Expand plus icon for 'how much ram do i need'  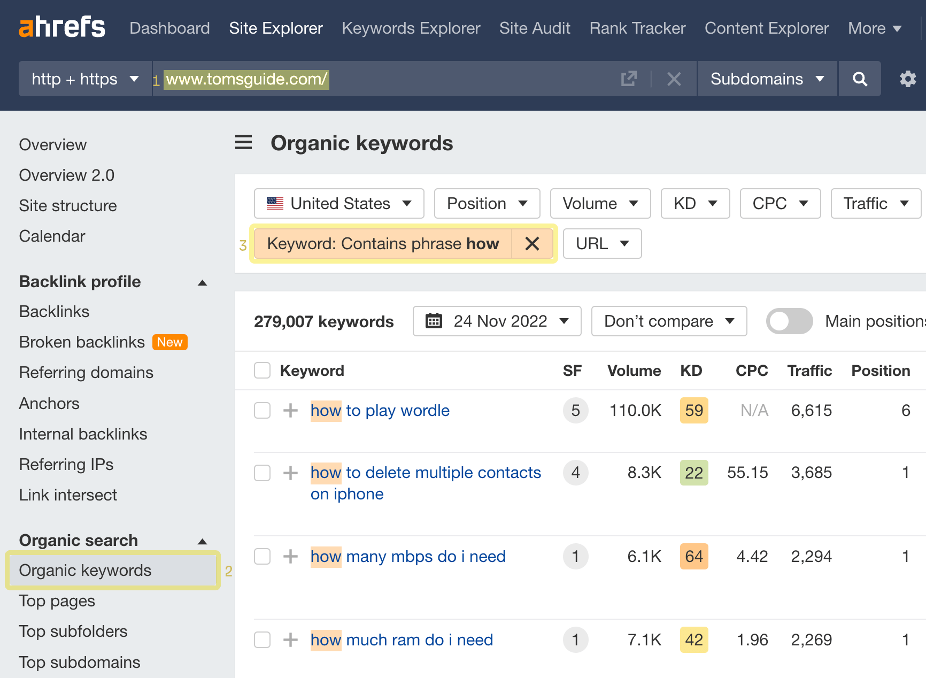click(290, 640)
